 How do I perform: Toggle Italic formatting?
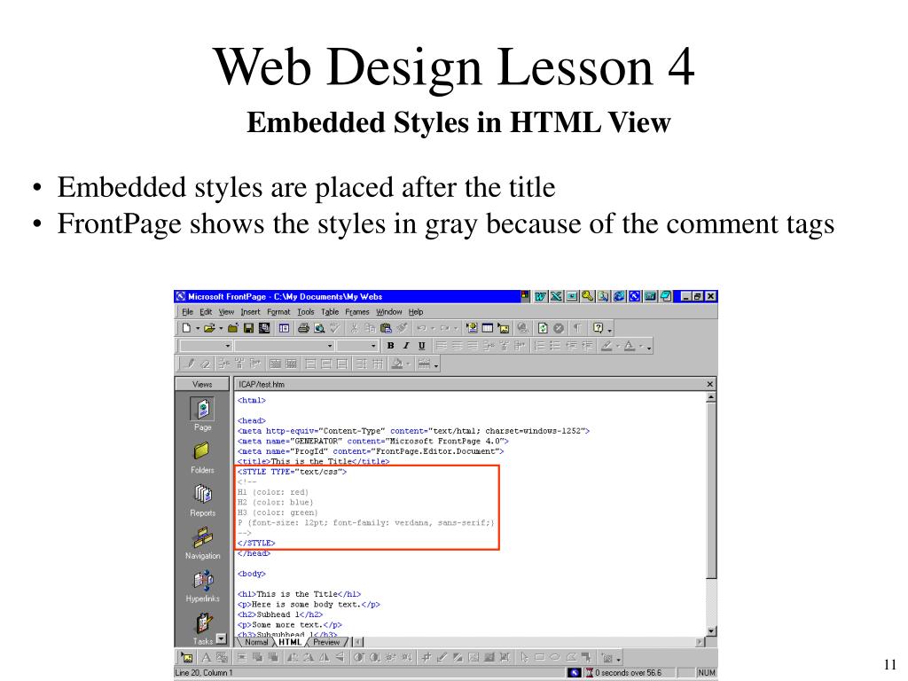click(x=406, y=346)
